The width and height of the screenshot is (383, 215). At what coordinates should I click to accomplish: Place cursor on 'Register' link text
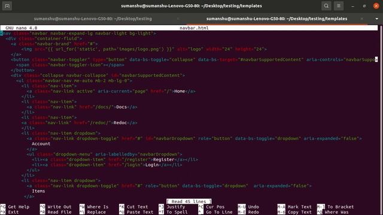click(163, 159)
